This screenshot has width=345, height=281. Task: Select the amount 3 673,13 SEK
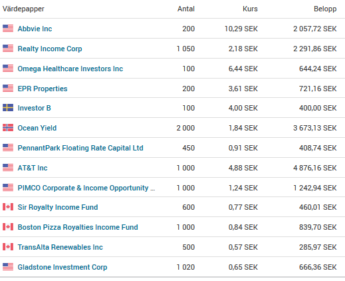point(315,128)
